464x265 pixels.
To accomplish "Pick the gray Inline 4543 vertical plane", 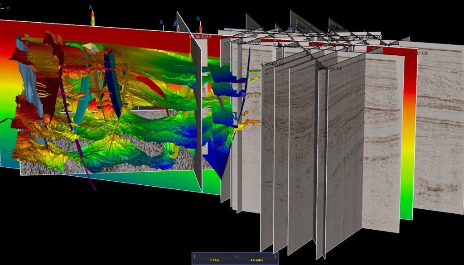I will [x=196, y=113].
